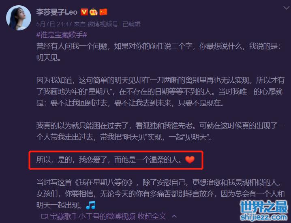Screen dimensions: 291x223
Task: Expand the post options chevron menu
Action: (x=287, y=8)
